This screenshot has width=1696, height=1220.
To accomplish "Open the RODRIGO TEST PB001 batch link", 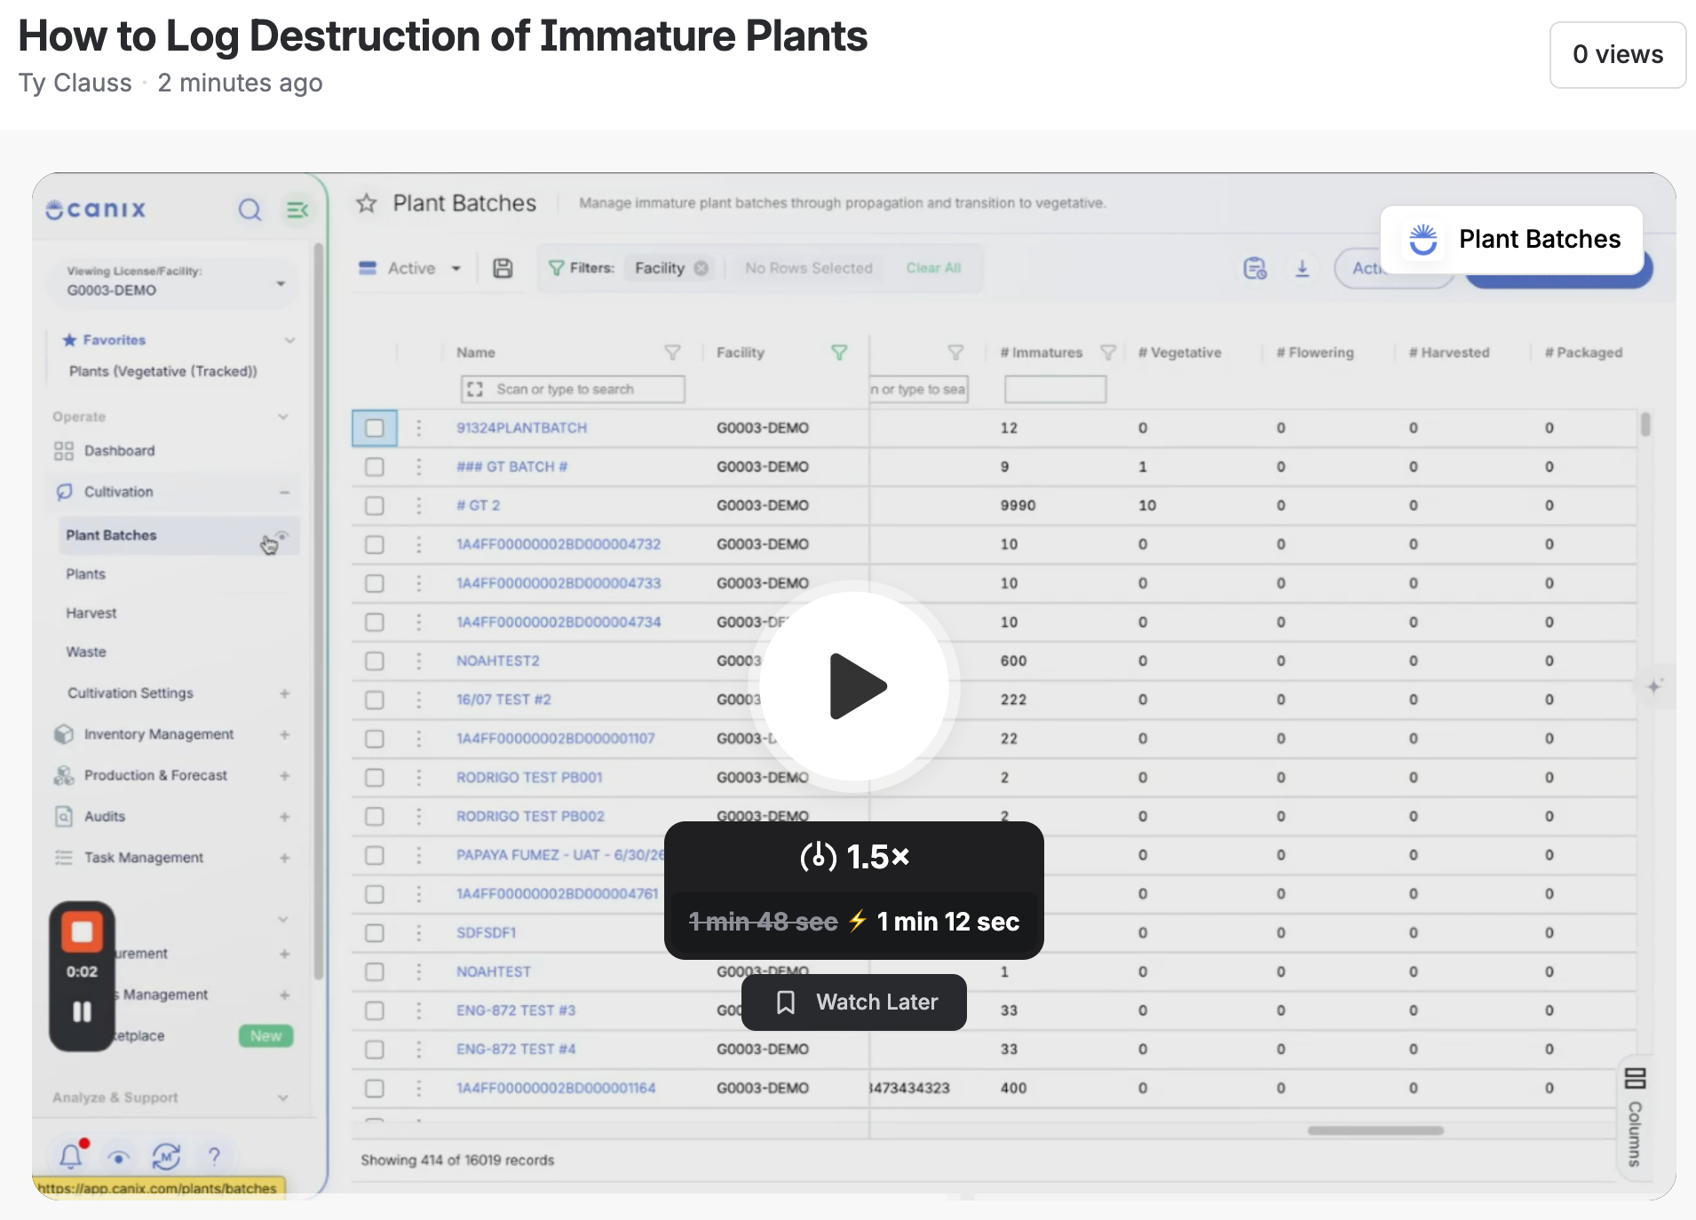I will [529, 777].
